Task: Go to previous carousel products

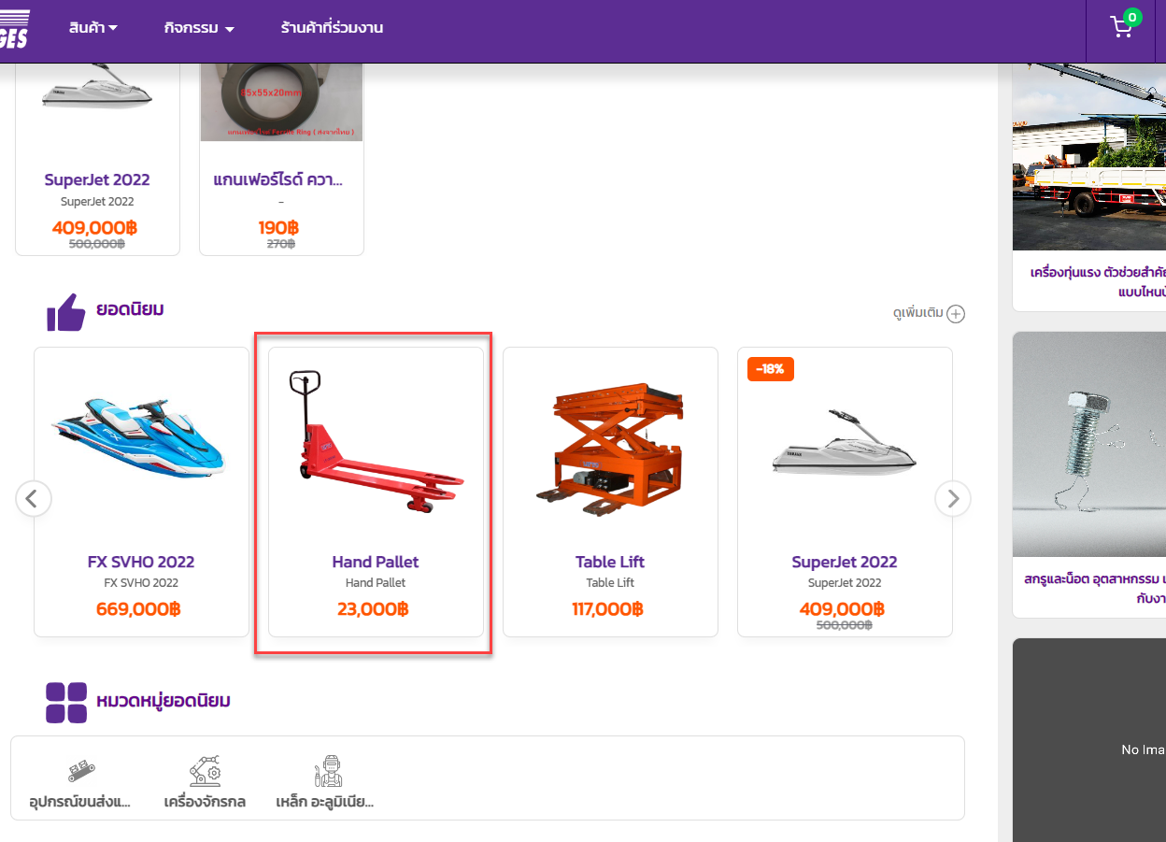Action: tap(33, 498)
